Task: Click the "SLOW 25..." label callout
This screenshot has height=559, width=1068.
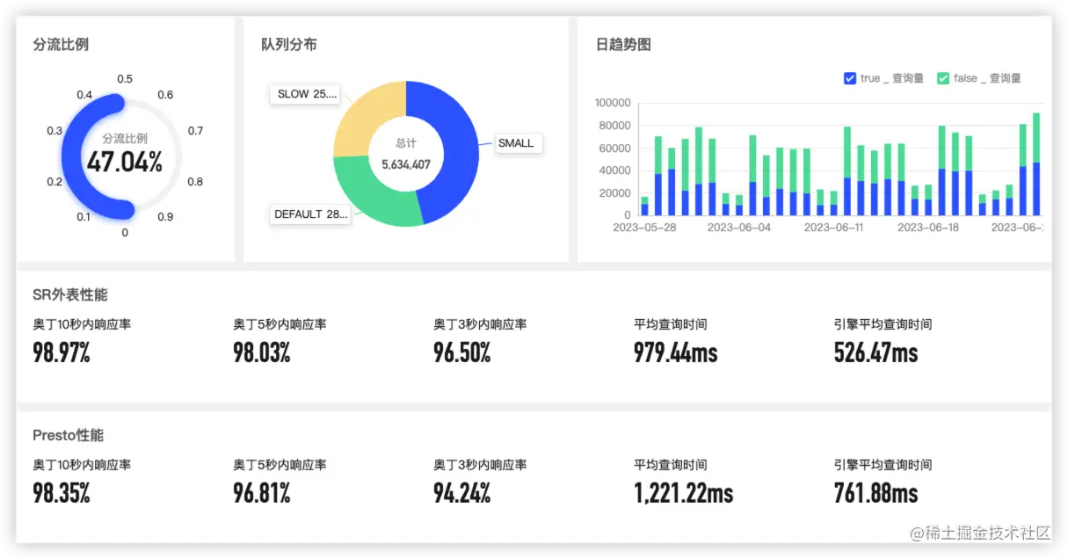Action: pos(305,94)
